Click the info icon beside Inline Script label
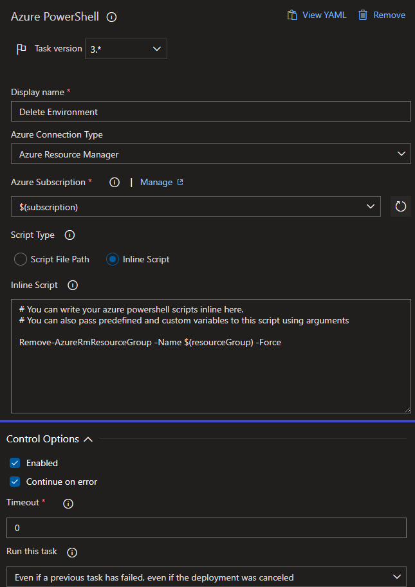Screen dimensions: 415x587 click(73, 285)
